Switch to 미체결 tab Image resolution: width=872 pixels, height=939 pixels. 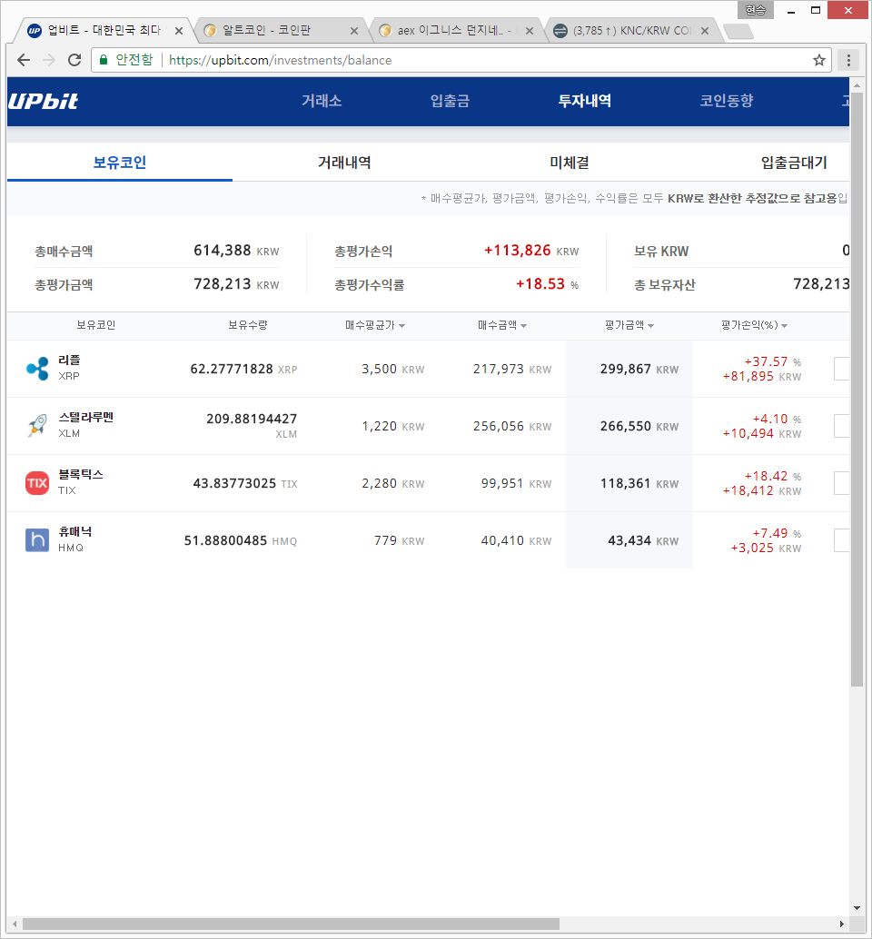pyautogui.click(x=570, y=163)
